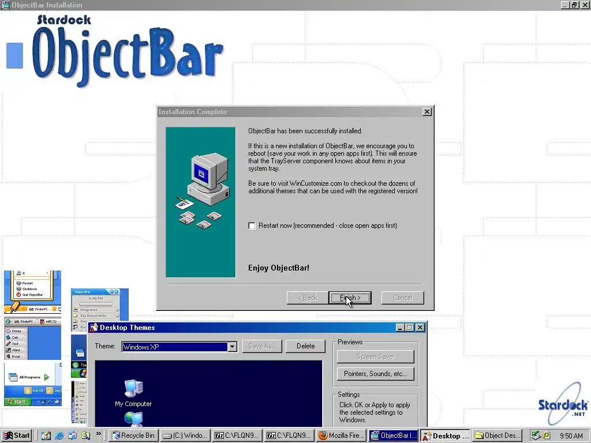Minimize the Desktop Themes window
591x443 pixels.
click(x=401, y=328)
